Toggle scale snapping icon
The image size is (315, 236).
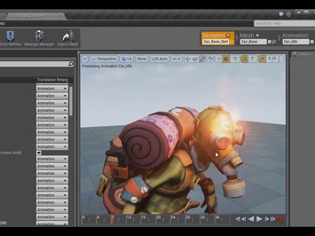262,59
